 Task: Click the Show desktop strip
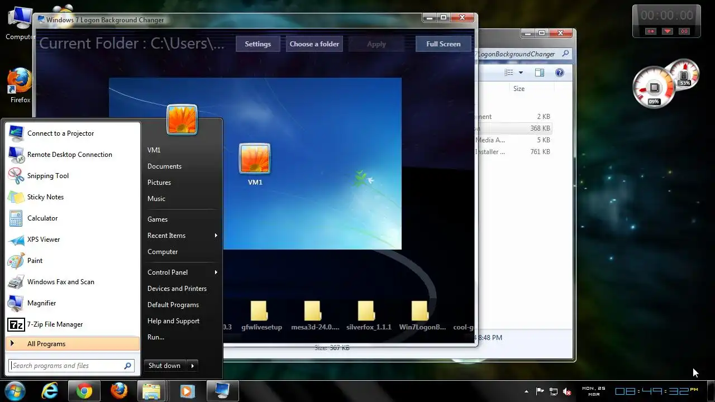click(x=711, y=391)
